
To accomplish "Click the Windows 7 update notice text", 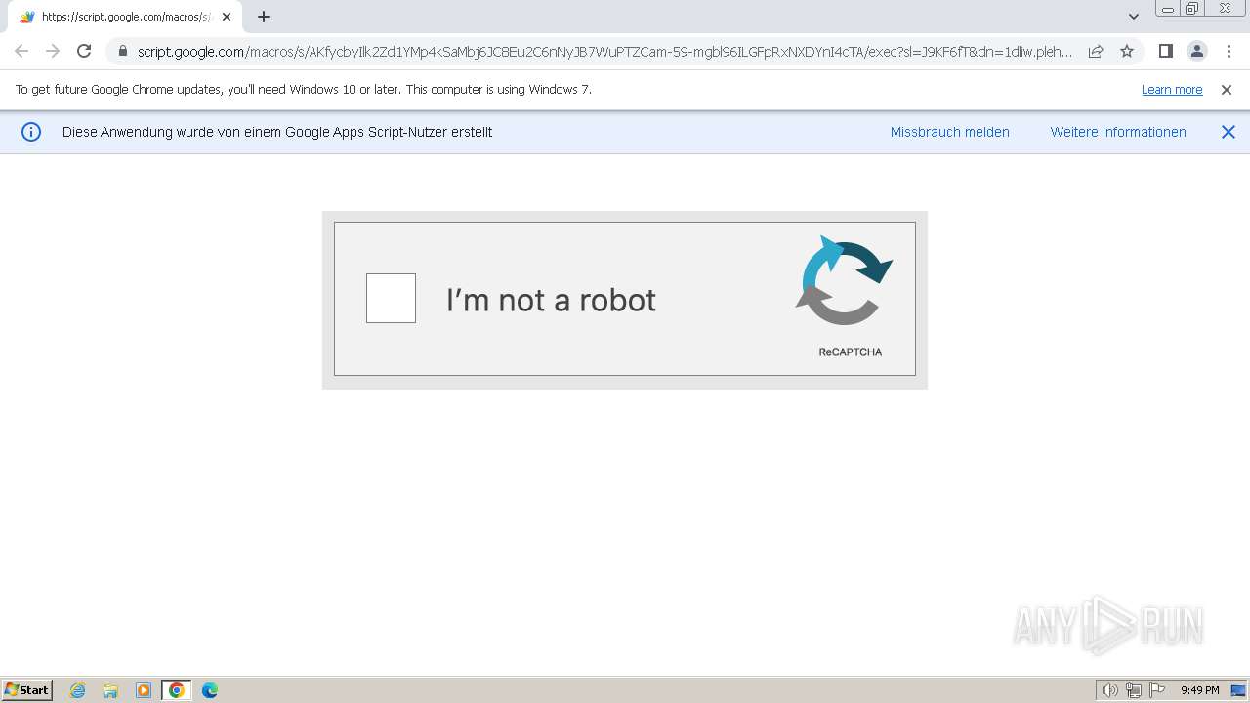I will [x=304, y=90].
